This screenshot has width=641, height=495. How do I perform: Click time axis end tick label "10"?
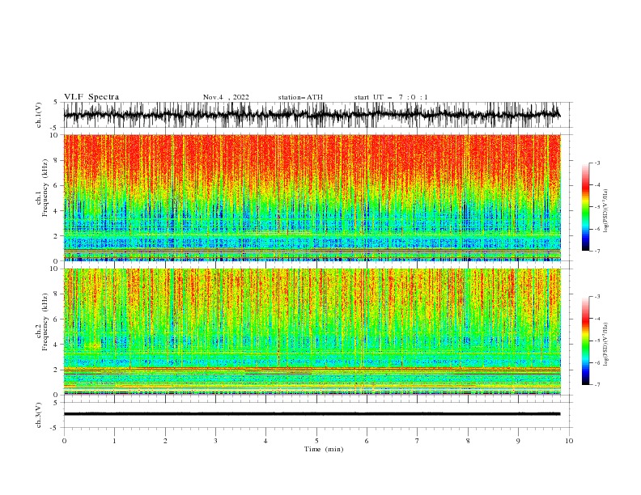(x=569, y=441)
